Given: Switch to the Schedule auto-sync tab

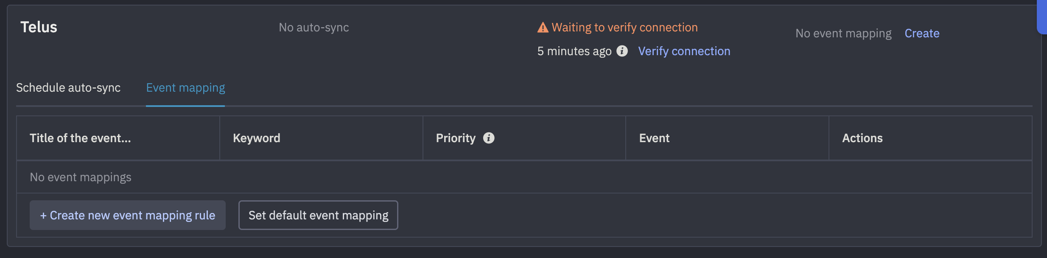Looking at the screenshot, I should 68,88.
